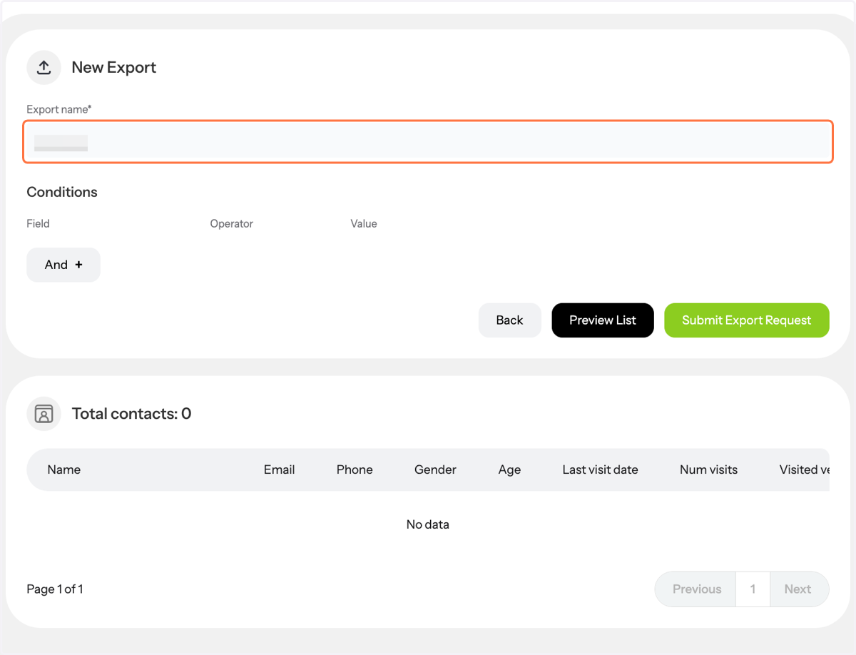Go back using the Back button
This screenshot has width=856, height=655.
509,320
